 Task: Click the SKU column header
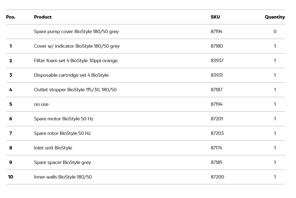point(215,17)
